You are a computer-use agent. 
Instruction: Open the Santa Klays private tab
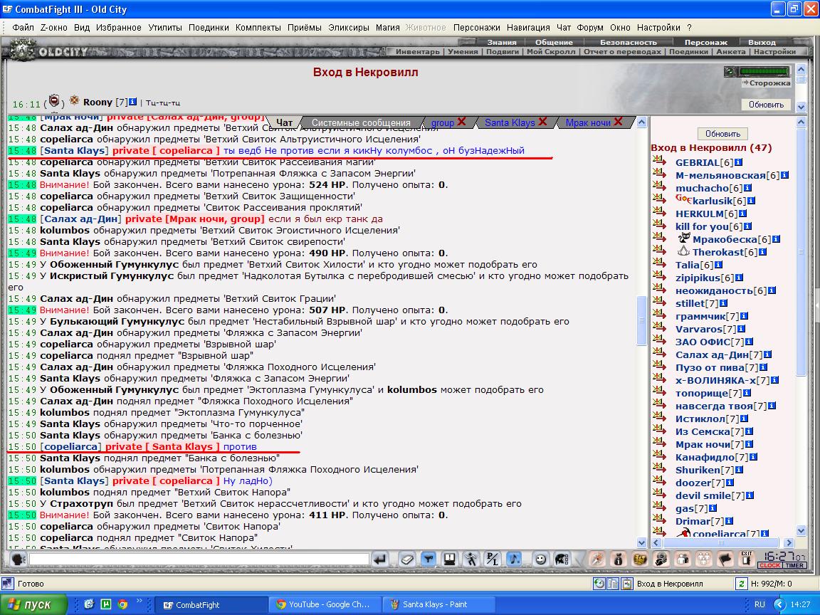pos(510,122)
